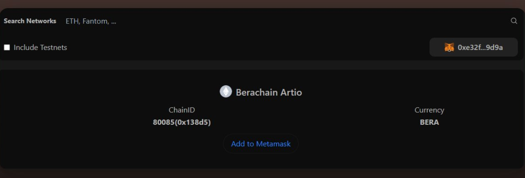This screenshot has height=178, width=525.
Task: Click the word Metamask in the Add button
Action: [x=273, y=144]
